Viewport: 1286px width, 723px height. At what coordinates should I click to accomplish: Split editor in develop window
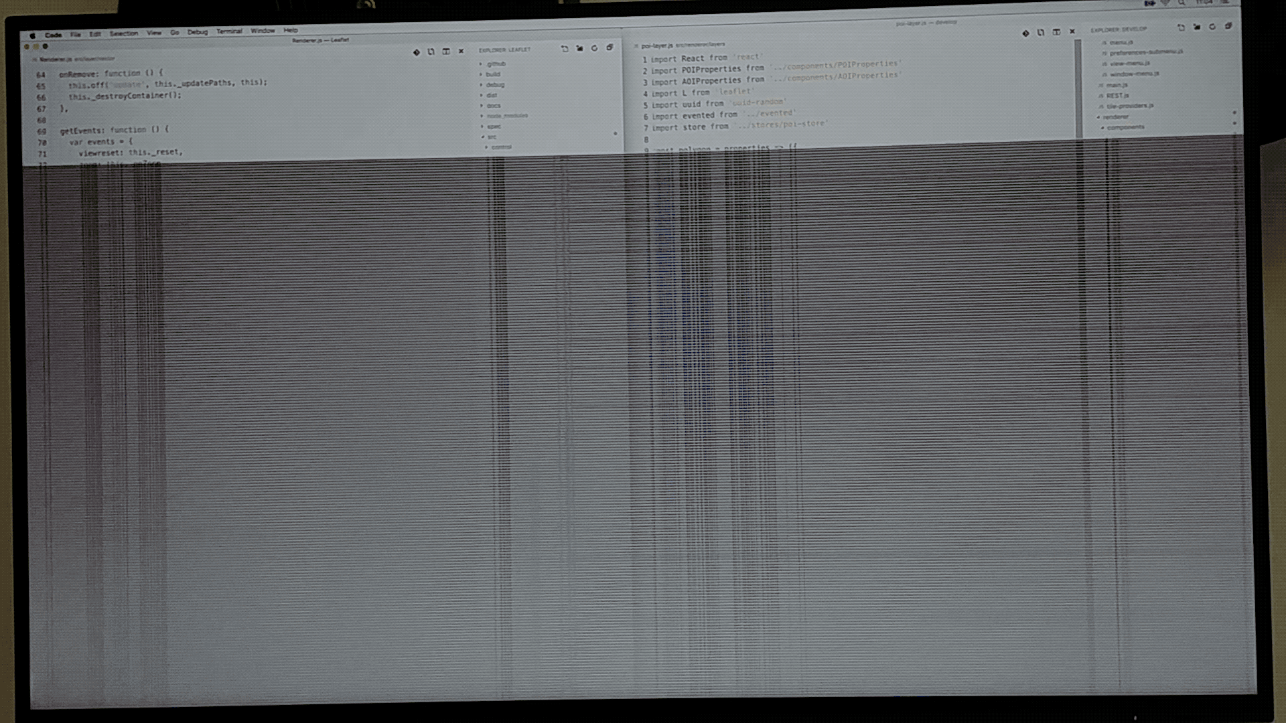point(1056,32)
